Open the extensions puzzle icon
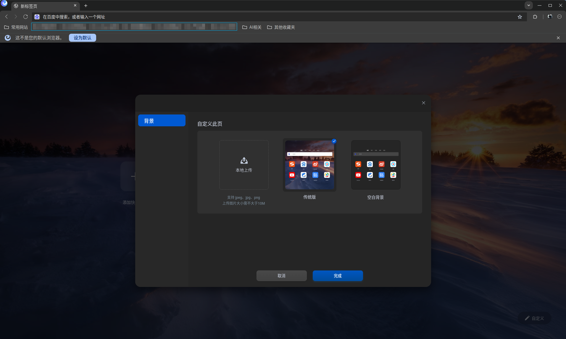This screenshot has width=566, height=339. [x=535, y=17]
